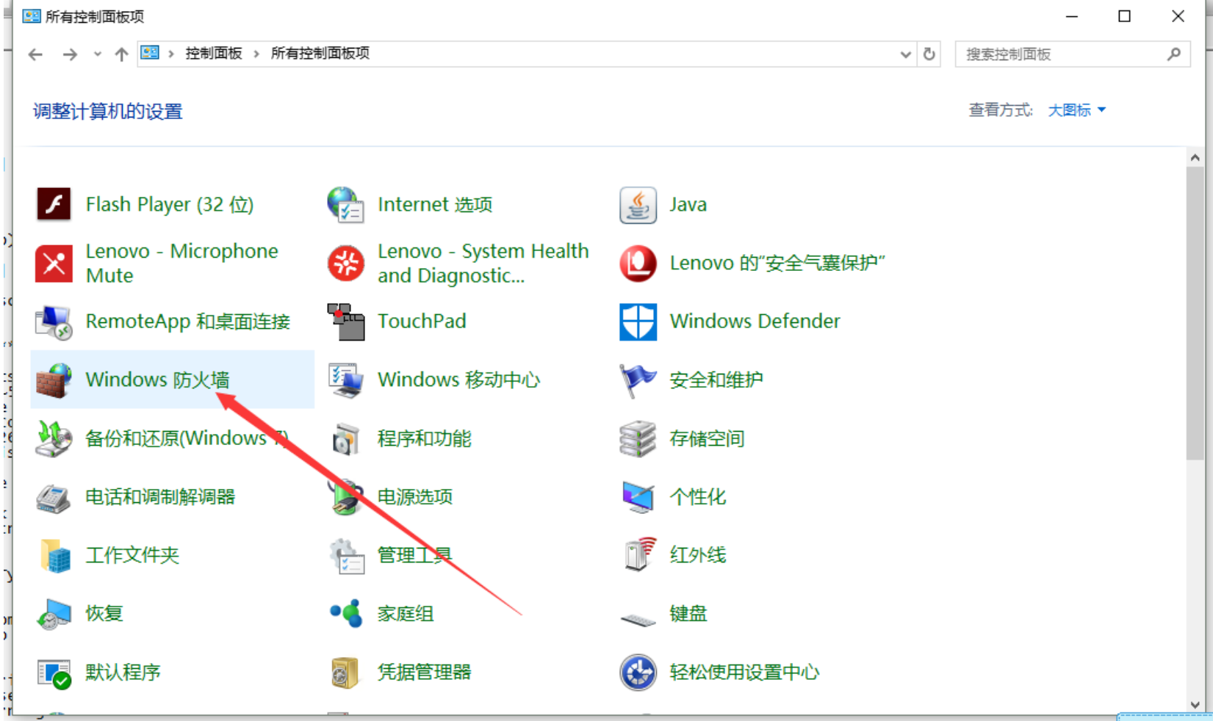Click the control panel icon in the title bar
Image resolution: width=1213 pixels, height=721 pixels.
tap(31, 15)
